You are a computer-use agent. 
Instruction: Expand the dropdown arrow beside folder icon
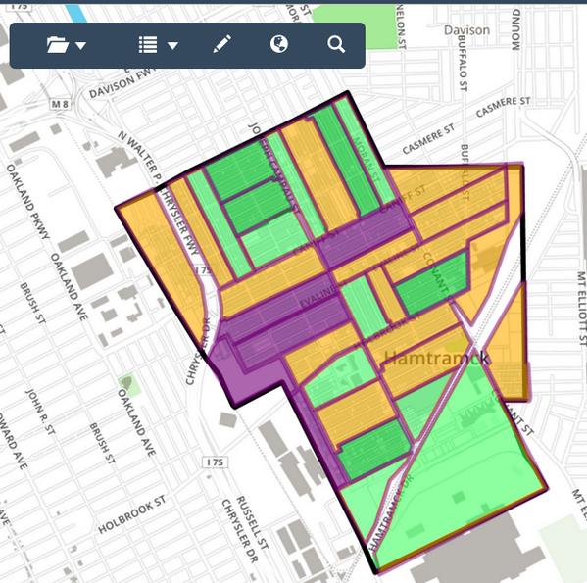point(81,46)
